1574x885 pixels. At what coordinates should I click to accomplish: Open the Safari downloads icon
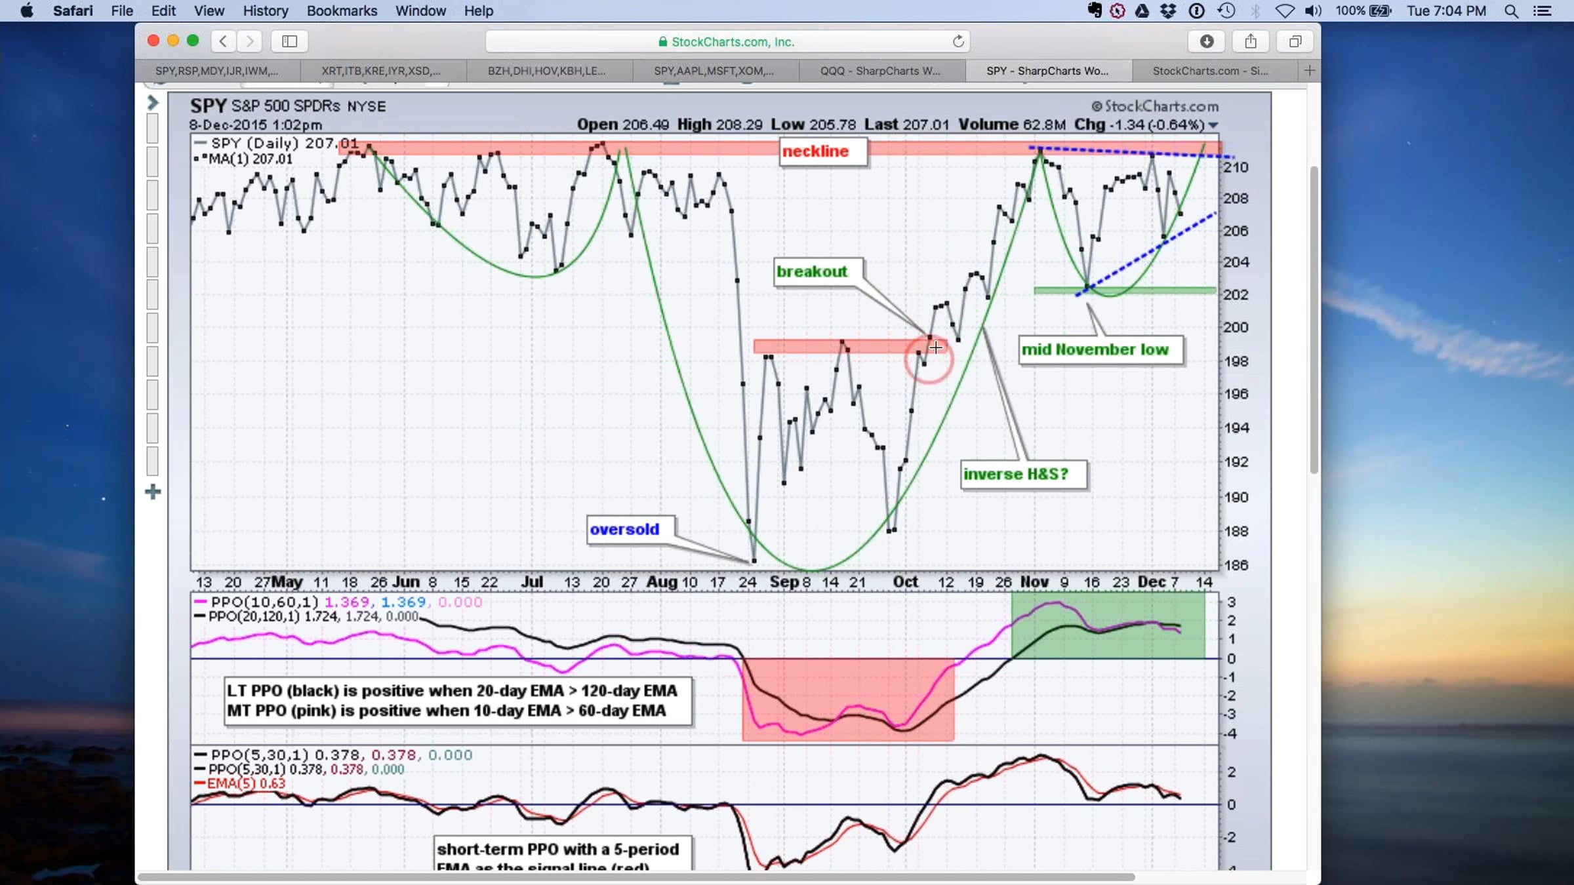1207,41
